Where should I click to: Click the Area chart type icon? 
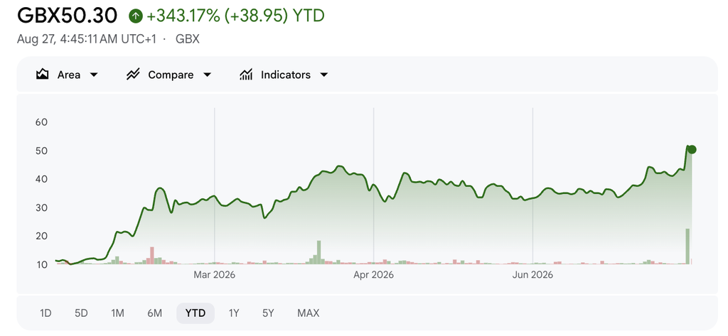coord(42,75)
